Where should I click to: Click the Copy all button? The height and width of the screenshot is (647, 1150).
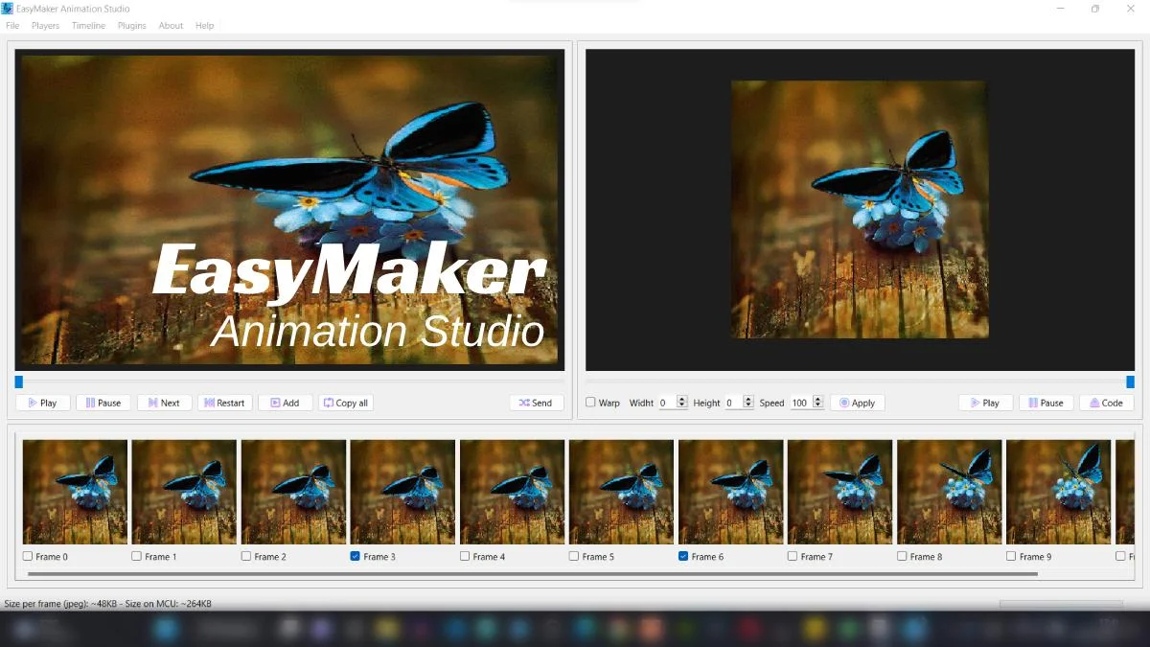pyautogui.click(x=346, y=403)
